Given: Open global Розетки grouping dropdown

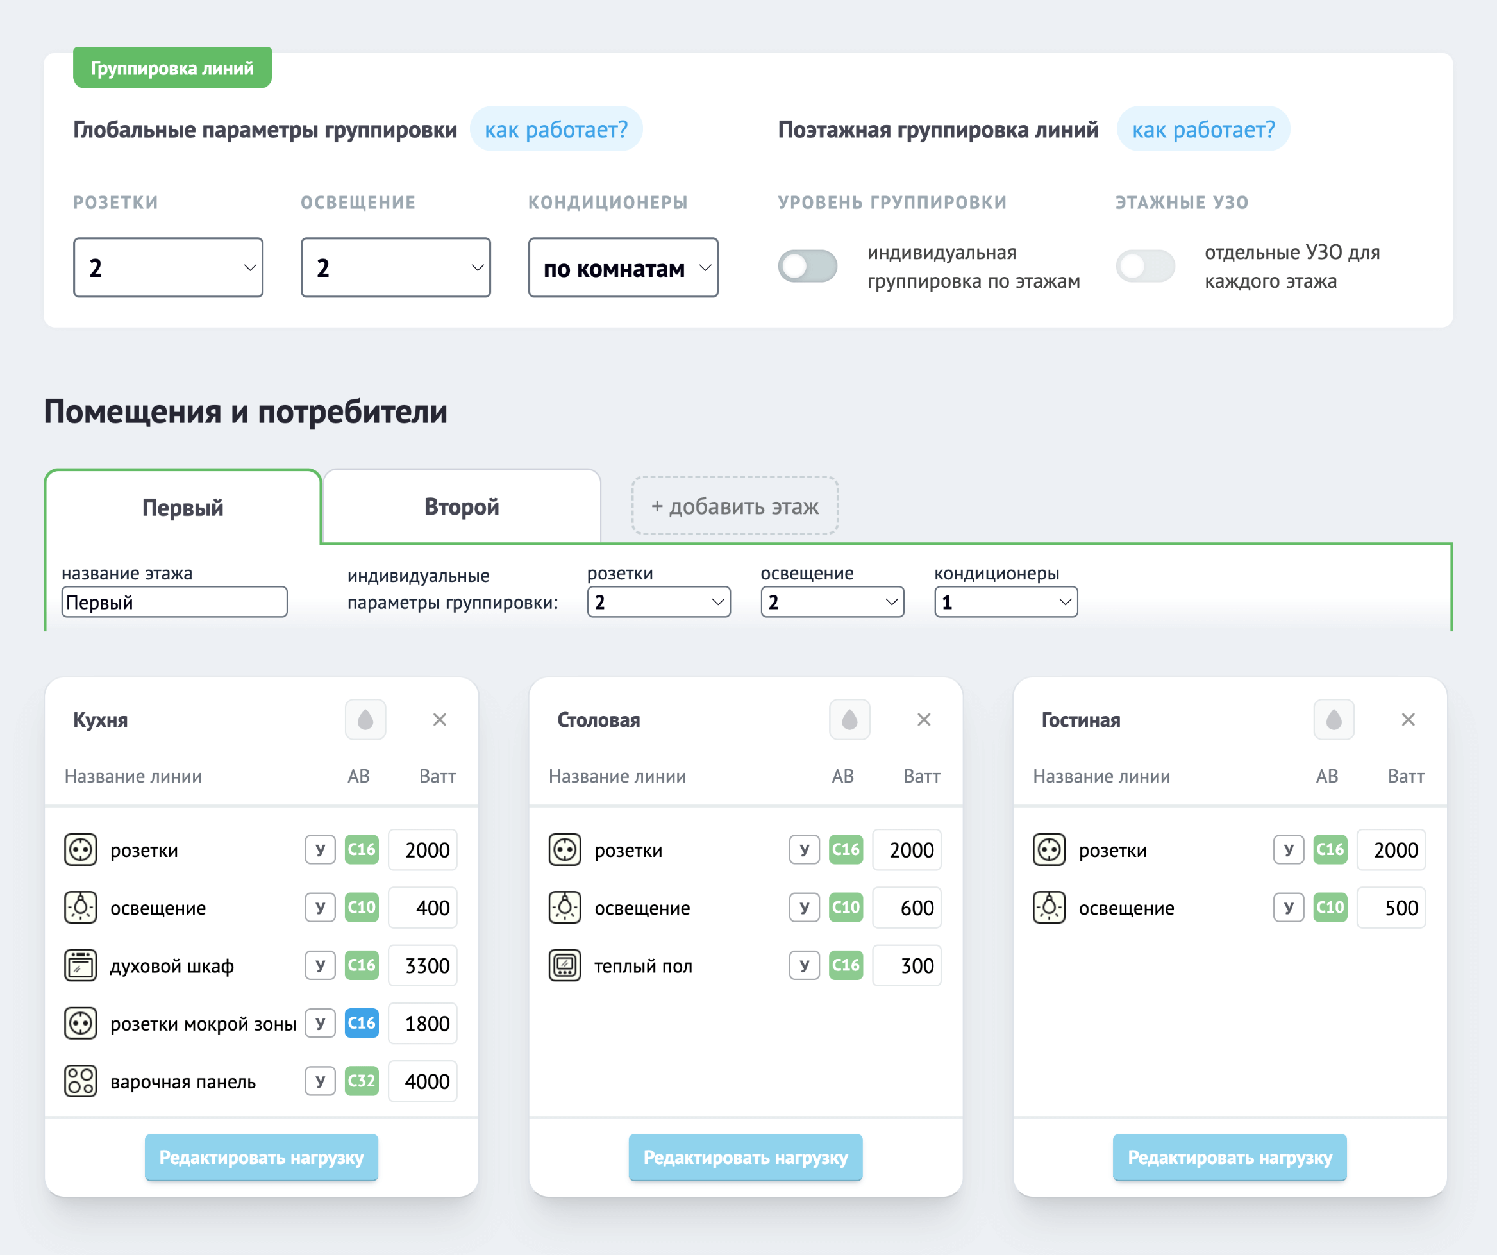Looking at the screenshot, I should click(x=168, y=267).
